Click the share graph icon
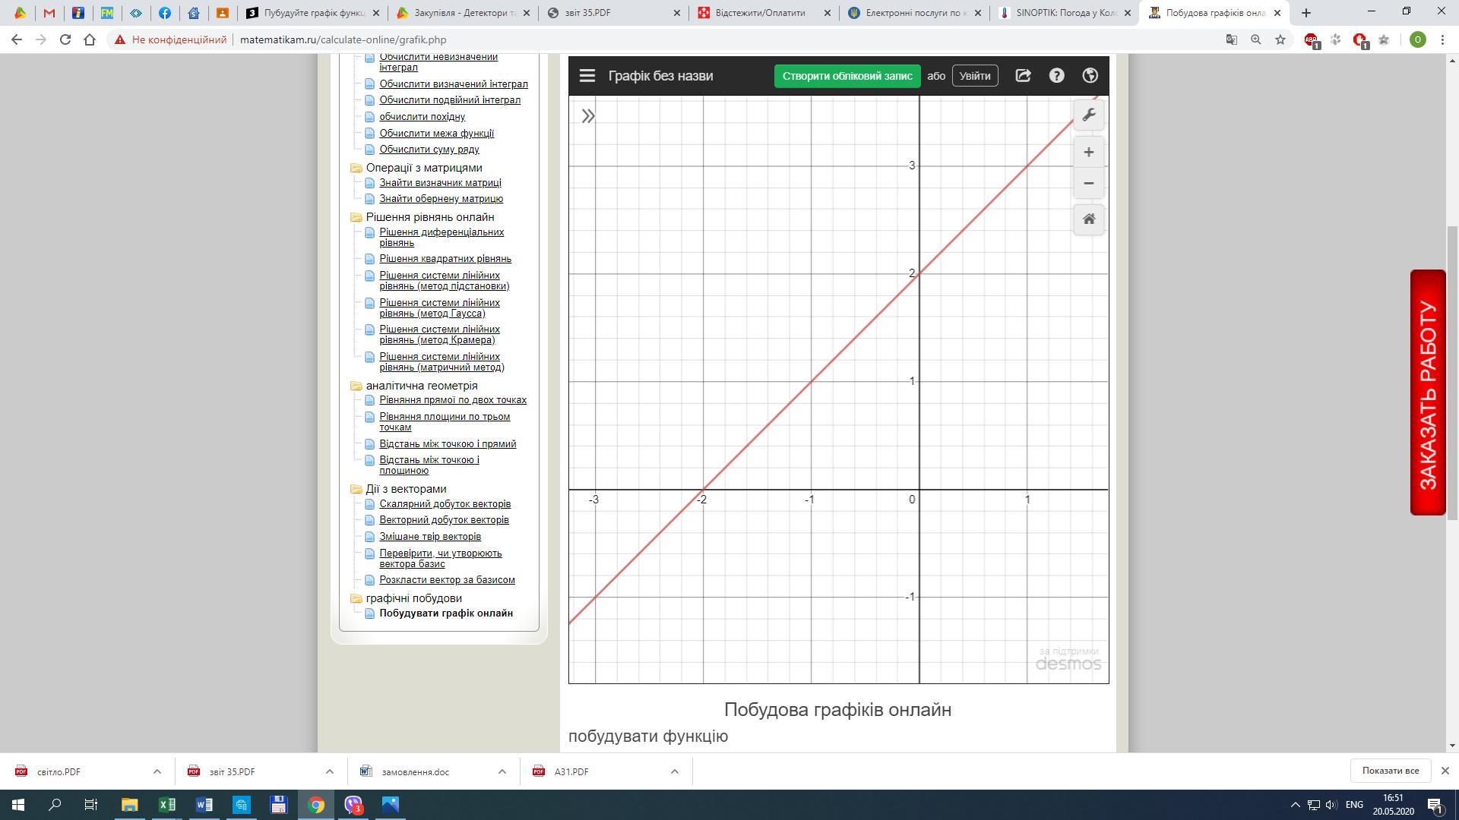The height and width of the screenshot is (820, 1459). coord(1023,76)
